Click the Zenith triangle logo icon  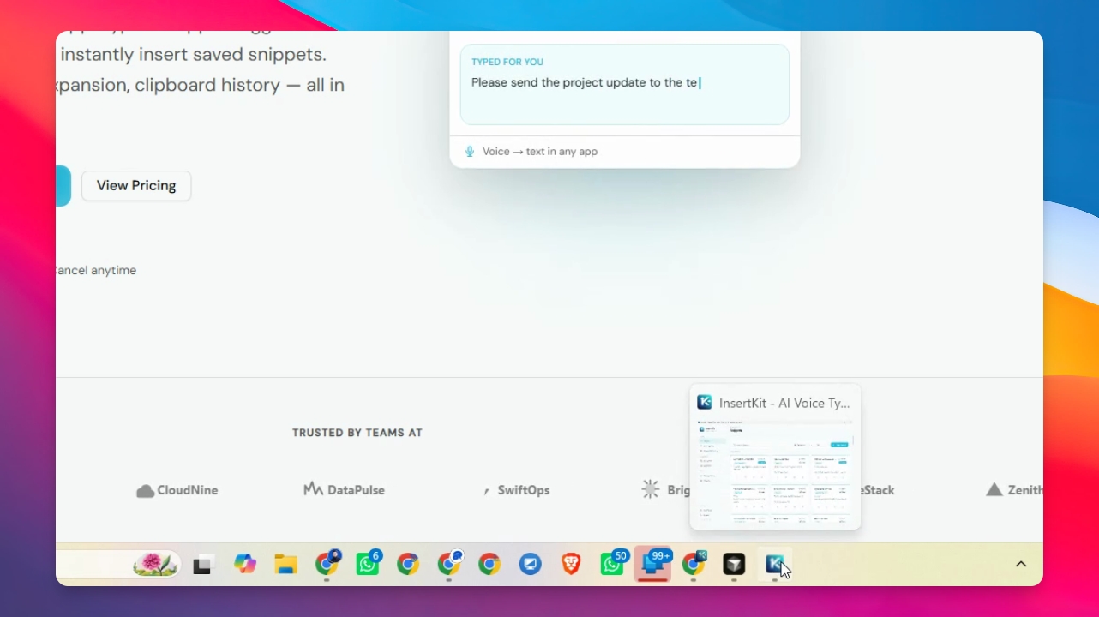(994, 490)
